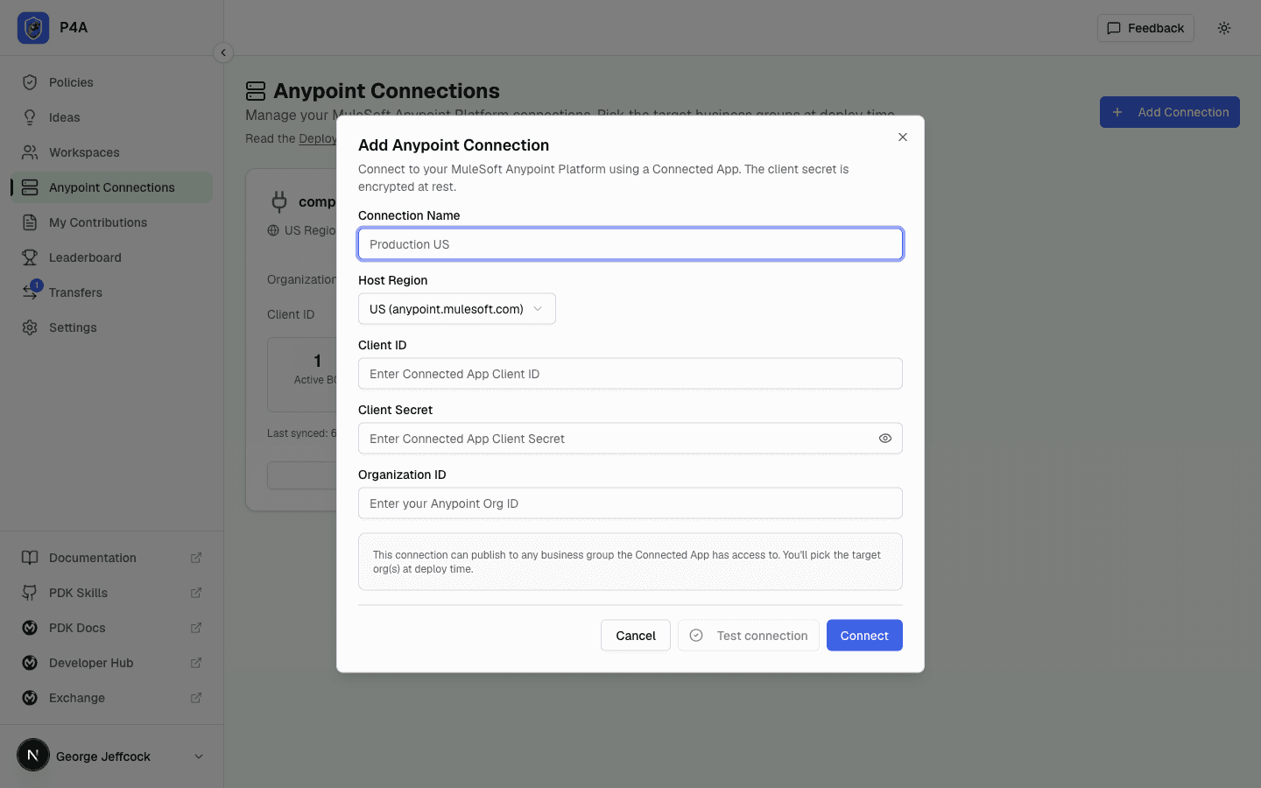Click the PDK Docs MuleSoft icon

(30, 628)
